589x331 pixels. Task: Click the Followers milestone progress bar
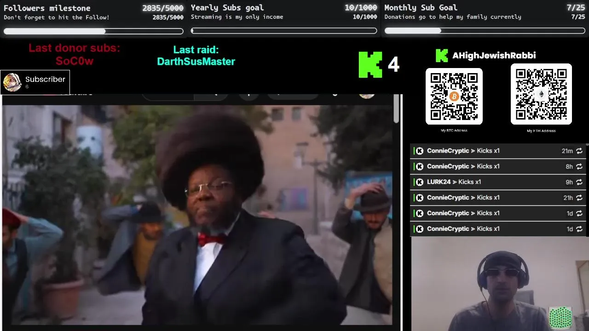tap(93, 31)
